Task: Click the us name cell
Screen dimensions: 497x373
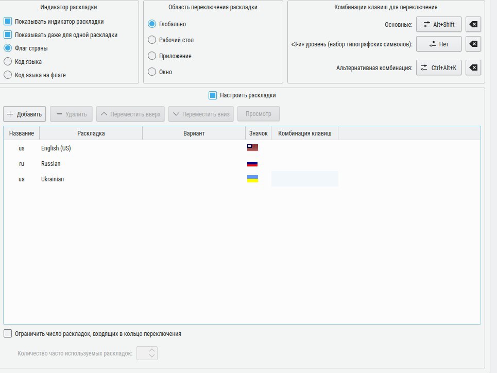Action: [x=22, y=148]
